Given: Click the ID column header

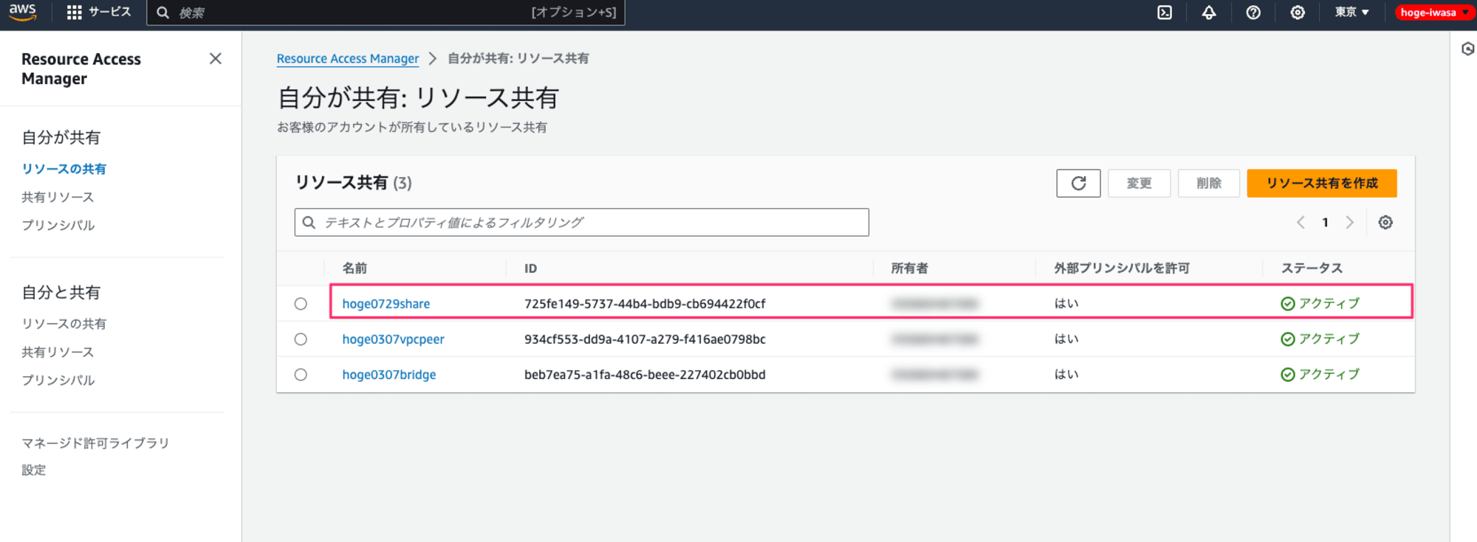Looking at the screenshot, I should click(x=530, y=268).
